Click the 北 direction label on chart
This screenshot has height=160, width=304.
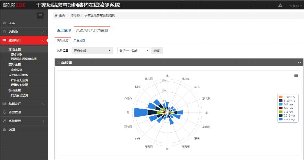click(167, 76)
